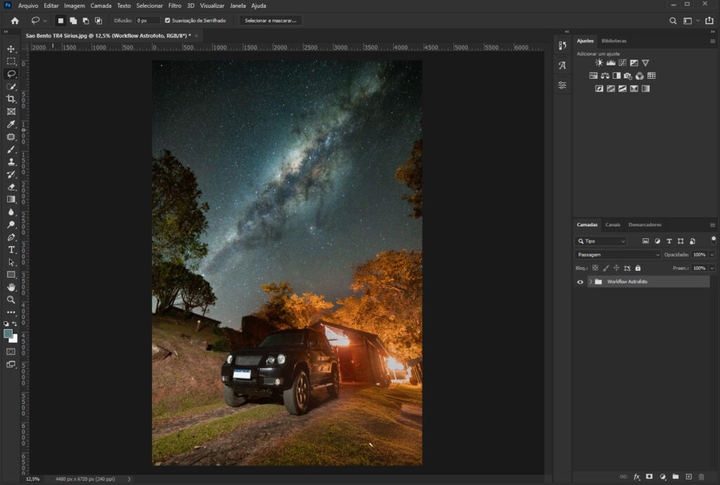Select the Crop tool
720x485 pixels.
click(11, 99)
